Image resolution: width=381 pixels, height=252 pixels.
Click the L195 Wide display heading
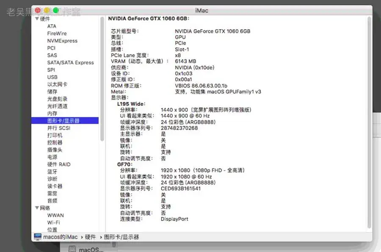131,104
